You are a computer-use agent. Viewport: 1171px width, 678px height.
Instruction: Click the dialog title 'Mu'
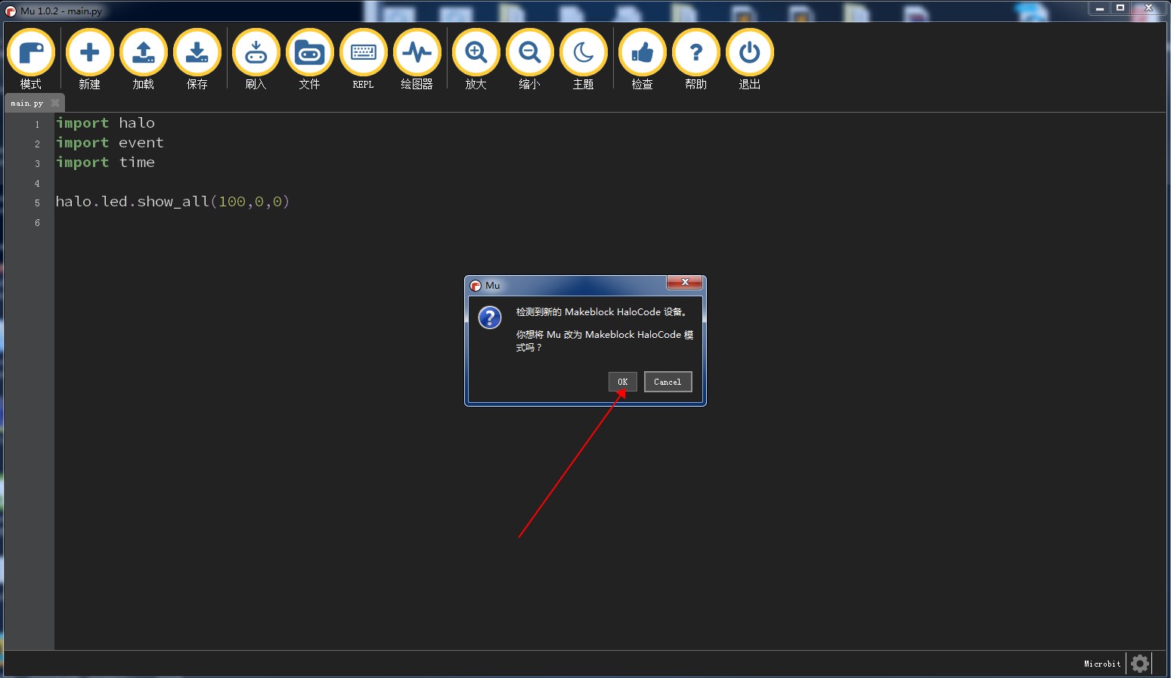[493, 286]
